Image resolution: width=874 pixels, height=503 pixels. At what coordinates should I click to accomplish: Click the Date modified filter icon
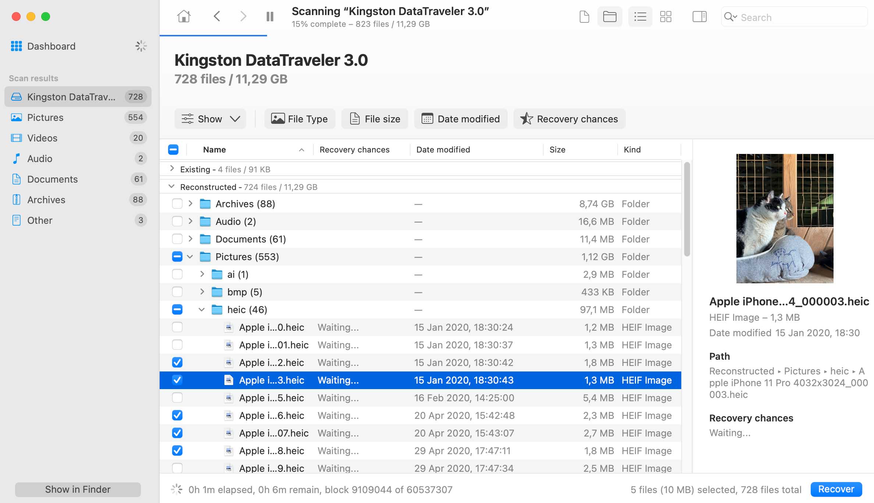(427, 118)
